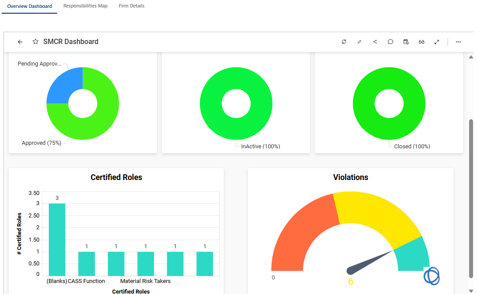Switch to the Overview Dashboard tab

[x=29, y=6]
